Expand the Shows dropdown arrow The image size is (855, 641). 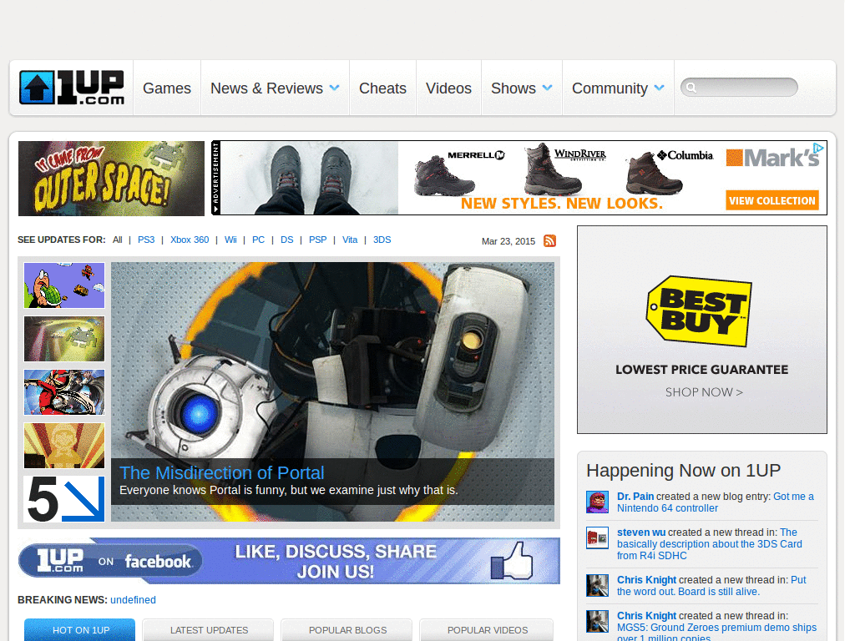[548, 88]
